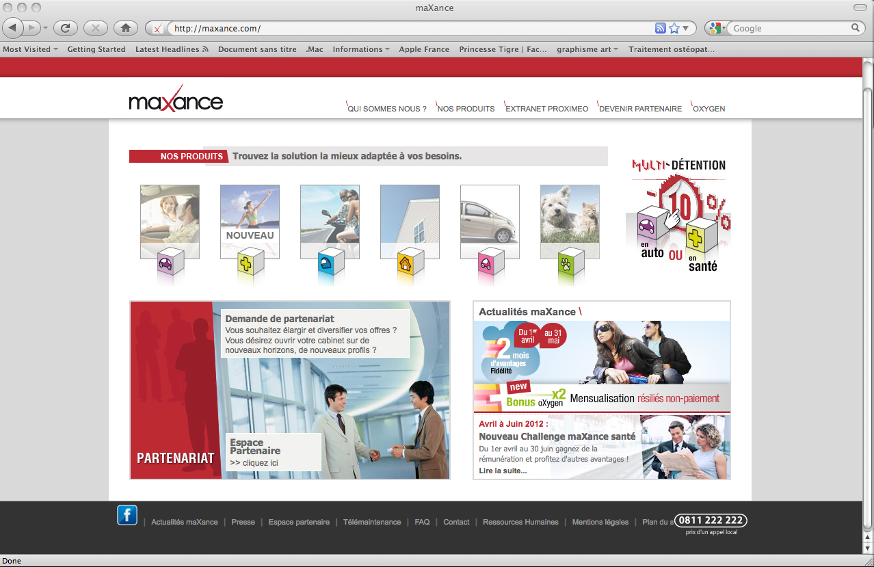
Task: Open the Facebook icon in footer
Action: 127,515
